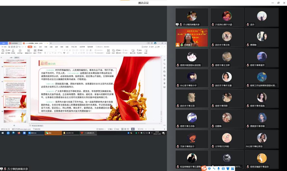Select the 谢谢聆听 slide thumbnail

click(15, 116)
